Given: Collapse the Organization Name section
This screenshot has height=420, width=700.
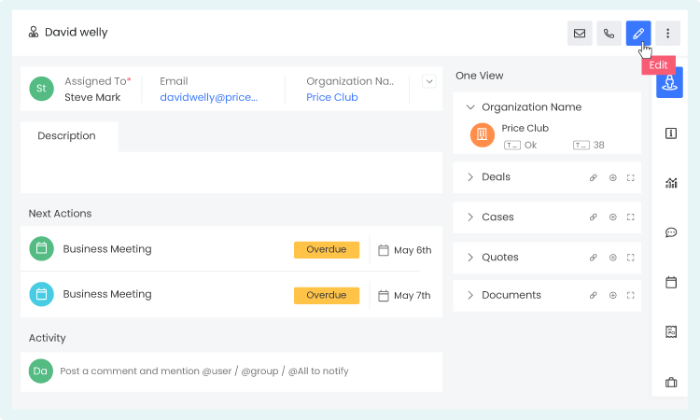Looking at the screenshot, I should point(470,107).
